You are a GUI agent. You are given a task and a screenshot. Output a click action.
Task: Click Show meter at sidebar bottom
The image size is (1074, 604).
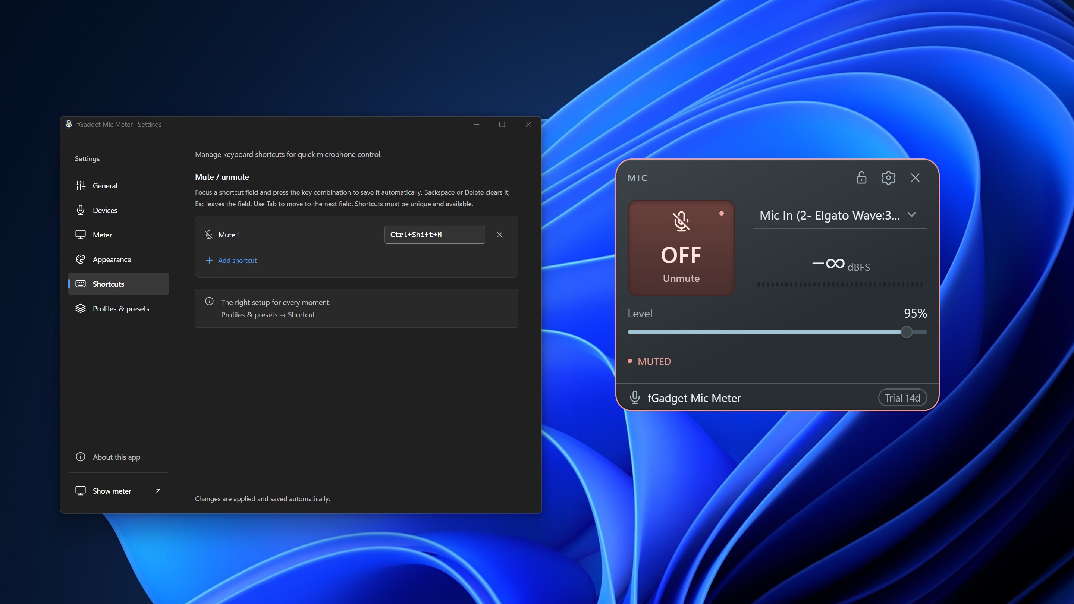[x=119, y=491]
